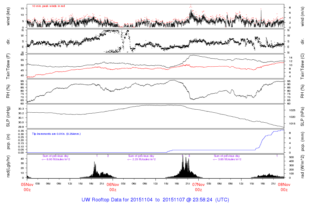This screenshot has width=311, height=212.
Task: Click the '06Nov' date label
Action: [113, 185]
